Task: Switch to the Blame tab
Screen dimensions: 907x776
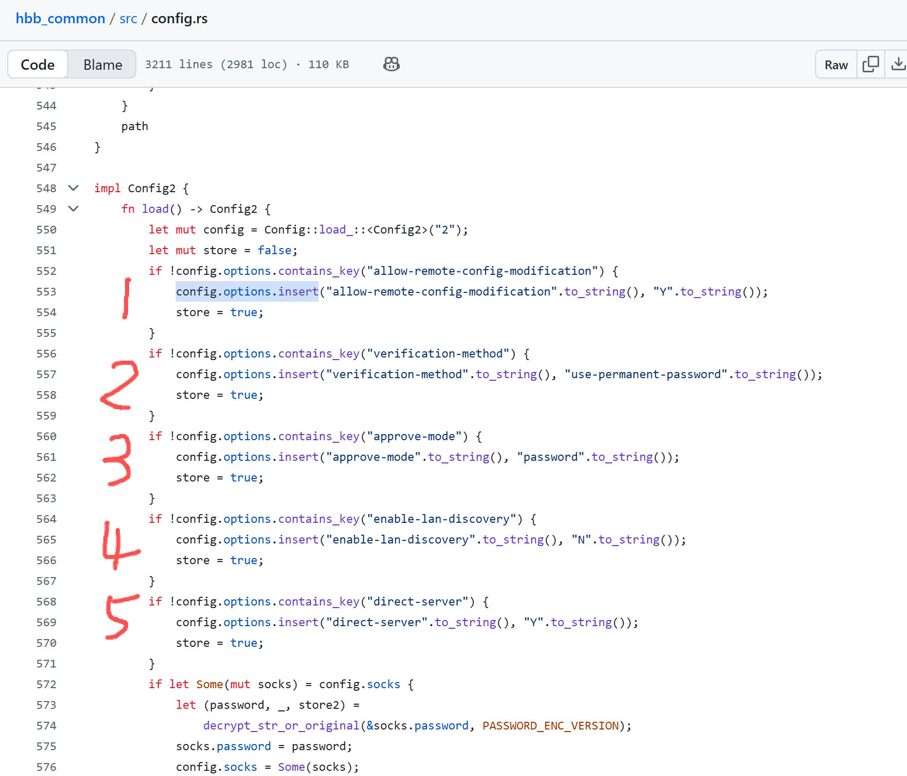Action: click(x=103, y=65)
